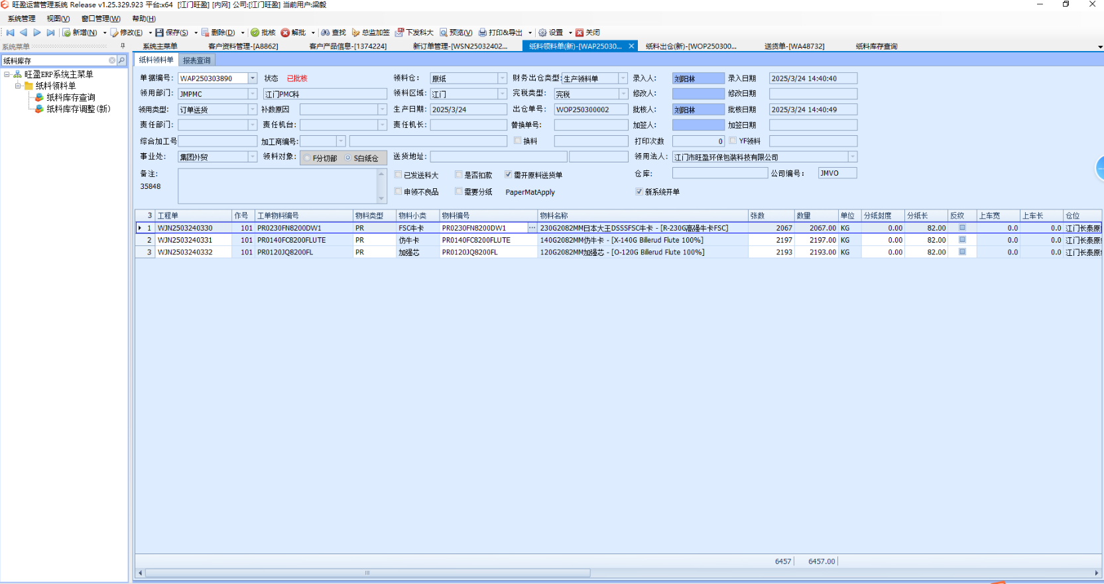Click the 备注 remarks text area
Screen dimensions: 1104x584
[277, 186]
